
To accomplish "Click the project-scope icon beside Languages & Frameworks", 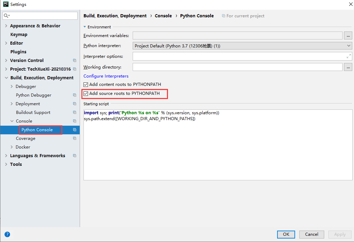I will pyautogui.click(x=74, y=155).
